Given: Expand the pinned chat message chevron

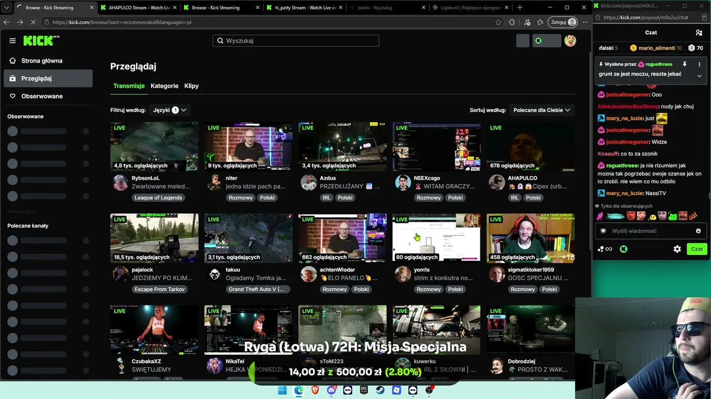Looking at the screenshot, I should pos(699,76).
